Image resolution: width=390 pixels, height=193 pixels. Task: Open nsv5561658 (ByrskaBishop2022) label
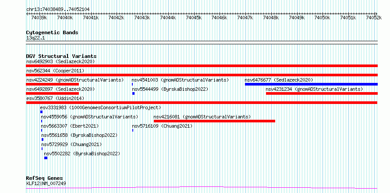click(x=79, y=135)
